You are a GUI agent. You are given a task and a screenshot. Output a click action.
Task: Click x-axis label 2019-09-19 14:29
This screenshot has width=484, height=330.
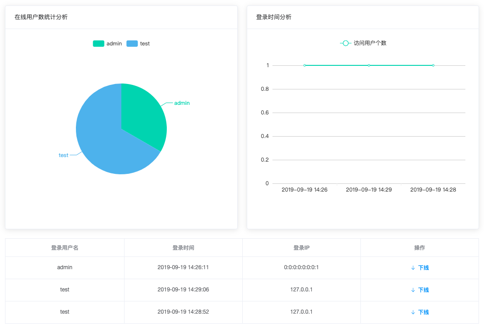pos(369,190)
